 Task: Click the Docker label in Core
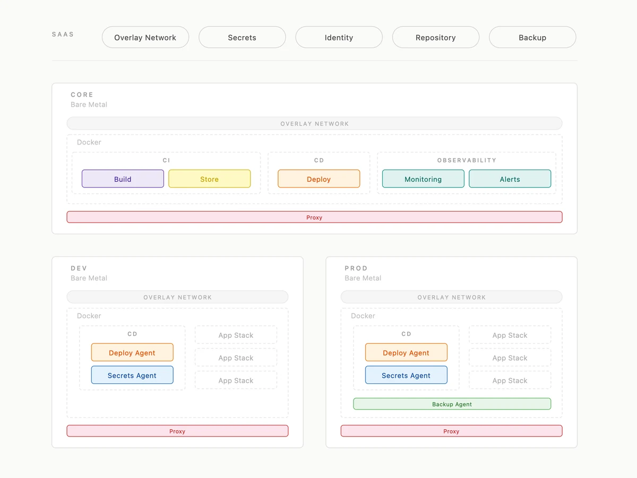[89, 142]
